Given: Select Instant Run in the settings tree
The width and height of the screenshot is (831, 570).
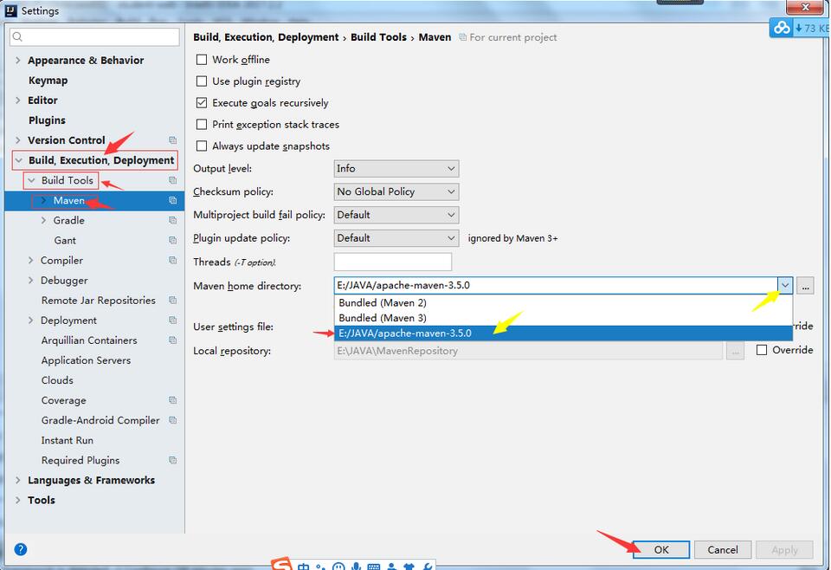Looking at the screenshot, I should [68, 440].
